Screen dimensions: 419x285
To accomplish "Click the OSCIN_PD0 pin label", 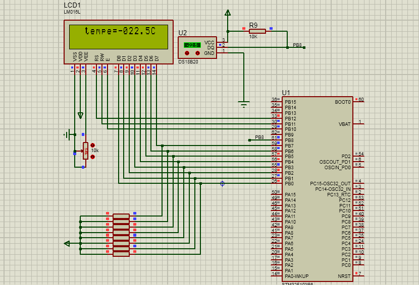I will click(x=338, y=168).
